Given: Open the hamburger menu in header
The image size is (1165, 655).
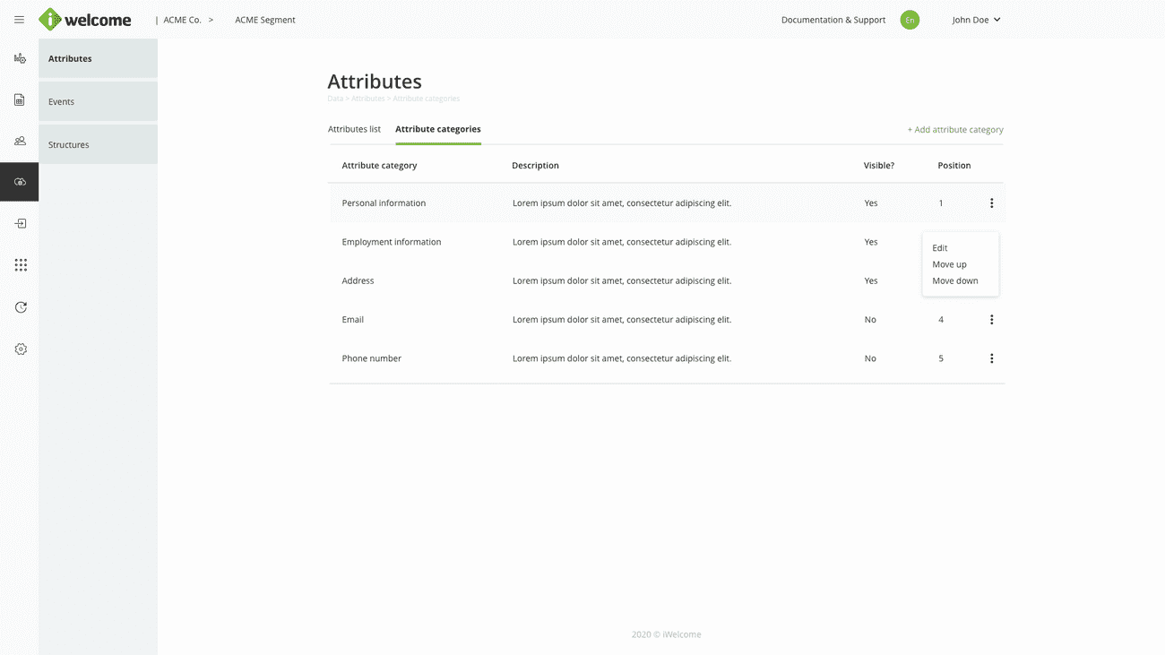Looking at the screenshot, I should point(19,20).
